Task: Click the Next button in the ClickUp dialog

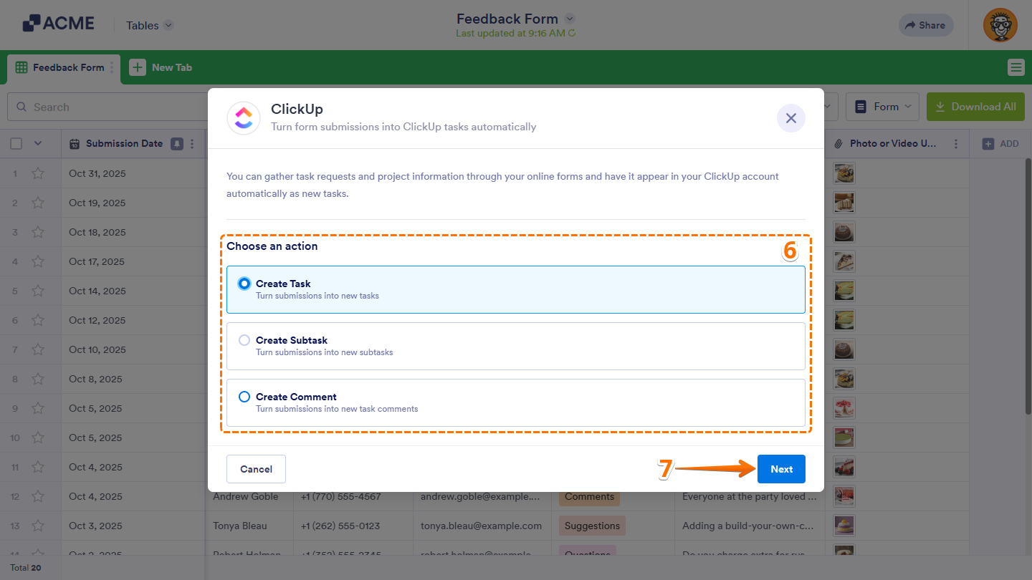Action: tap(781, 469)
